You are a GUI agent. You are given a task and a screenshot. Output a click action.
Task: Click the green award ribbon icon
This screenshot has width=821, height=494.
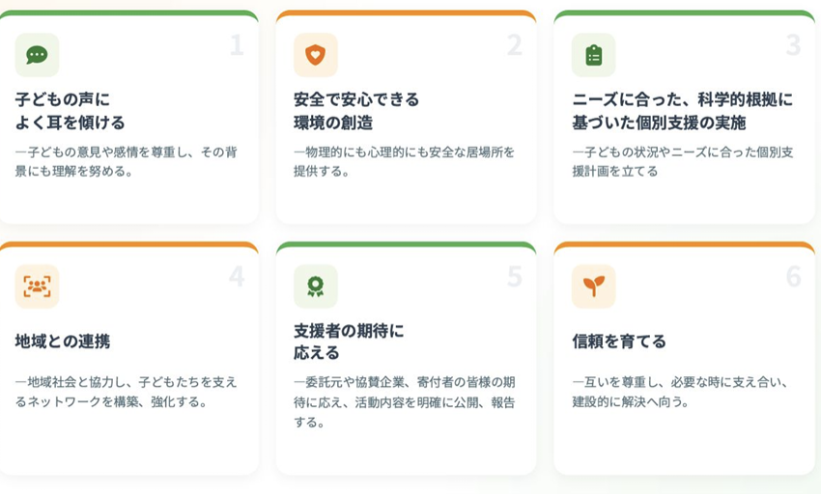point(315,287)
